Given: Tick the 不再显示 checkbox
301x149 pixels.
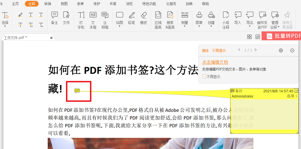Looking at the screenshot, I should (x=204, y=77).
